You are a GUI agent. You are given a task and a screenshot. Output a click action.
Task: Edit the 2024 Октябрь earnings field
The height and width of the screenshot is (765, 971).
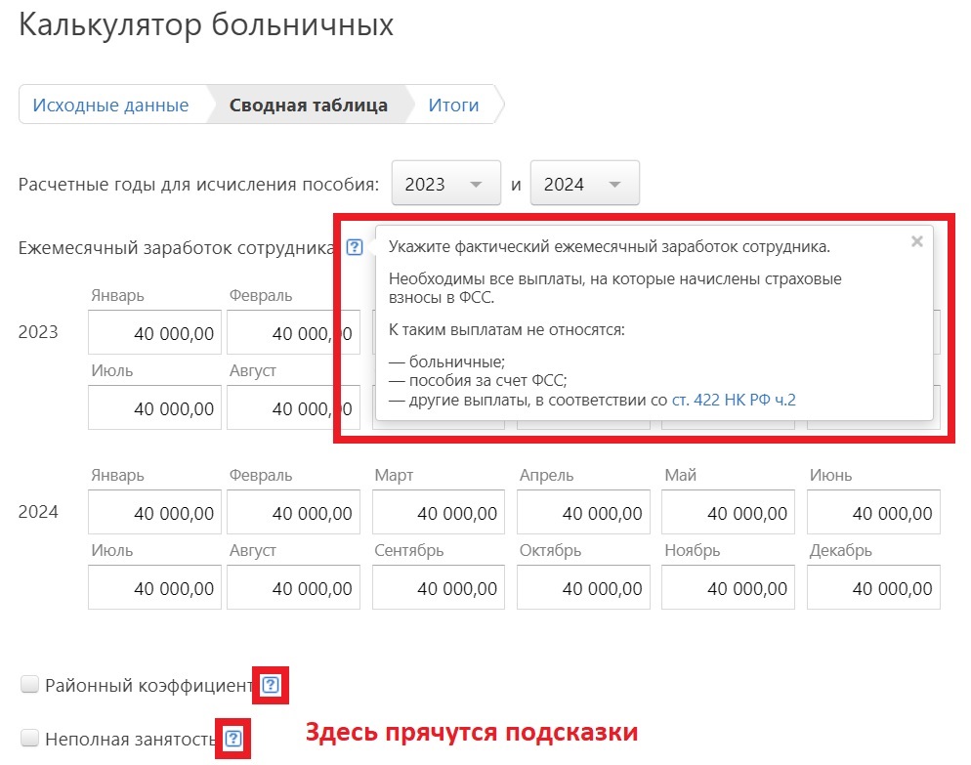pyautogui.click(x=583, y=587)
